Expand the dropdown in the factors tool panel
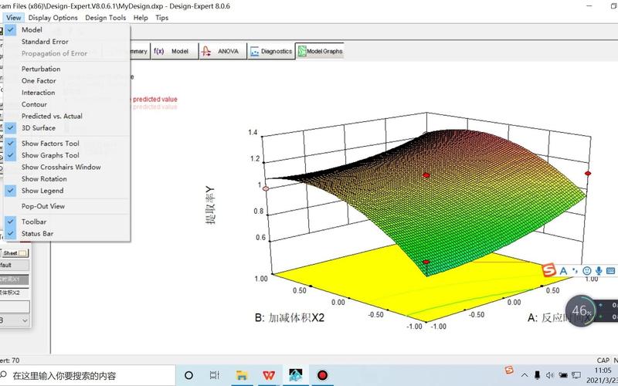Viewport: 618px width, 386px height. [14, 320]
